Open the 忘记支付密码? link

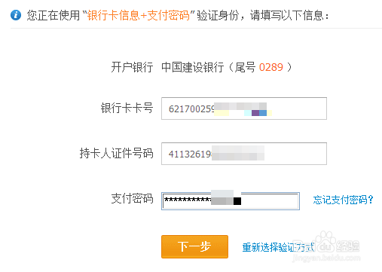(x=343, y=200)
